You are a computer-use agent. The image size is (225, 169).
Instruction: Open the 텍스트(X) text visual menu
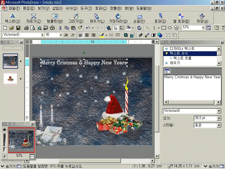pos(13,18)
